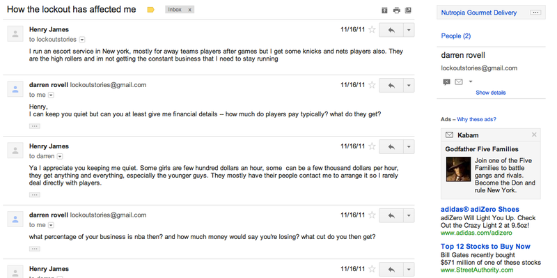Click Show details link for contact

(491, 93)
